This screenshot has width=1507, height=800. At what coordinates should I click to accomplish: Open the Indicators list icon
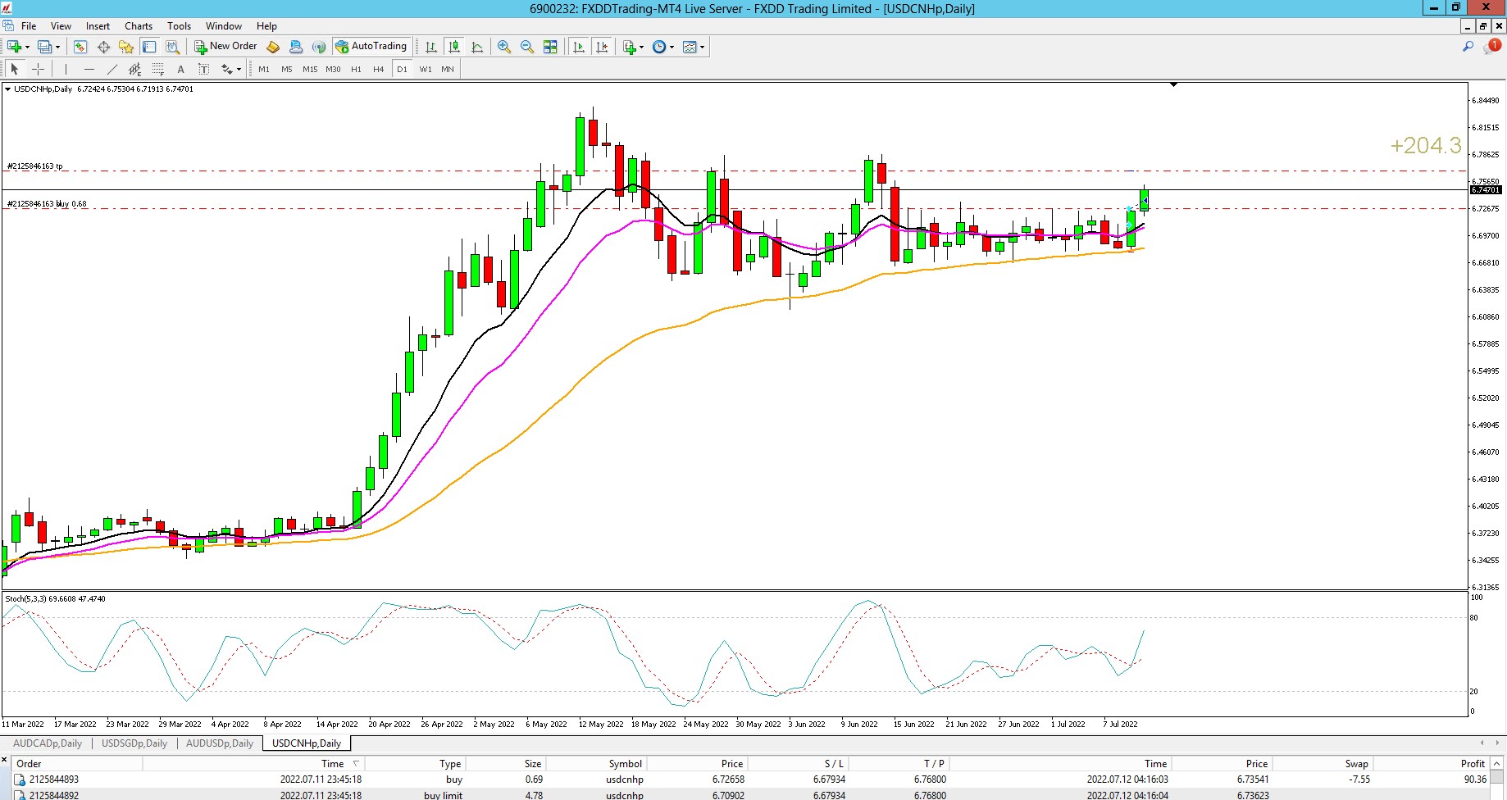629,47
